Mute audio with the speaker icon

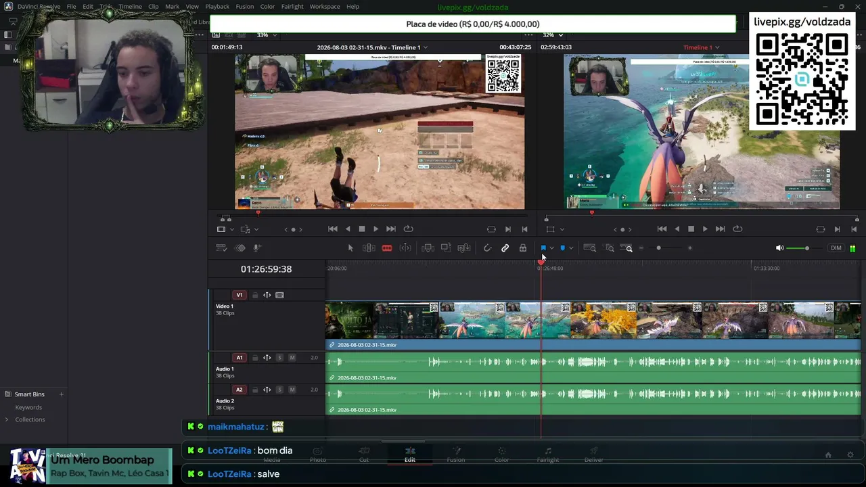pos(779,248)
